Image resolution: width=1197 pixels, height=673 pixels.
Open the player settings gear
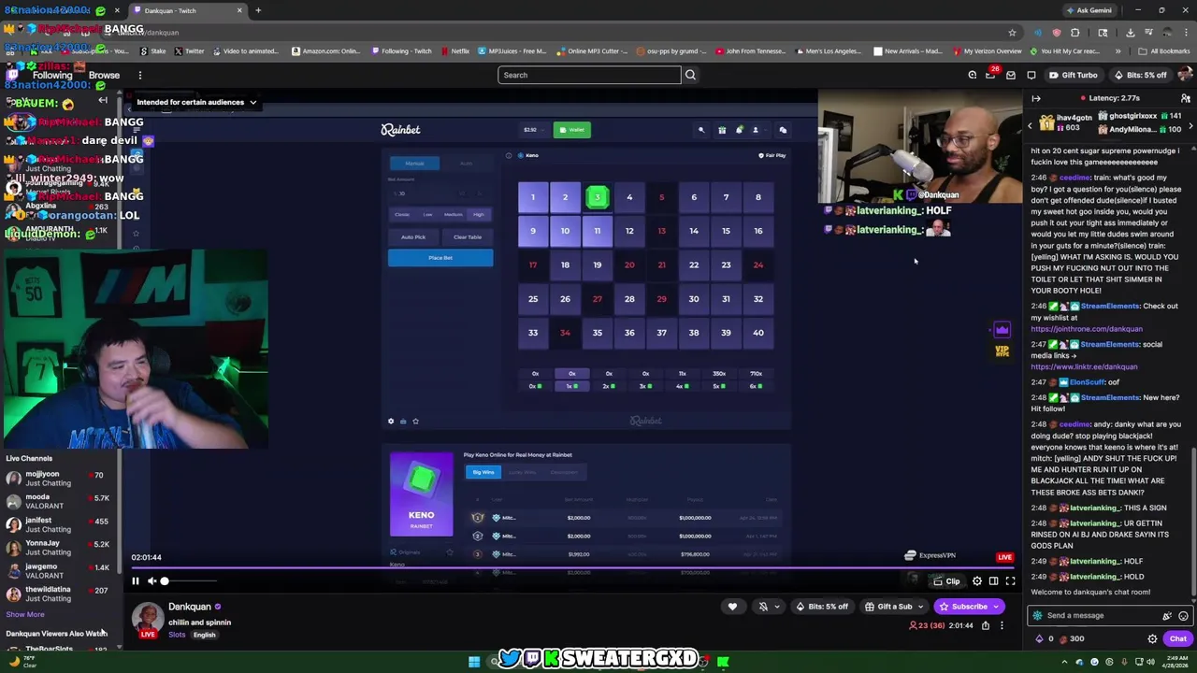click(977, 581)
